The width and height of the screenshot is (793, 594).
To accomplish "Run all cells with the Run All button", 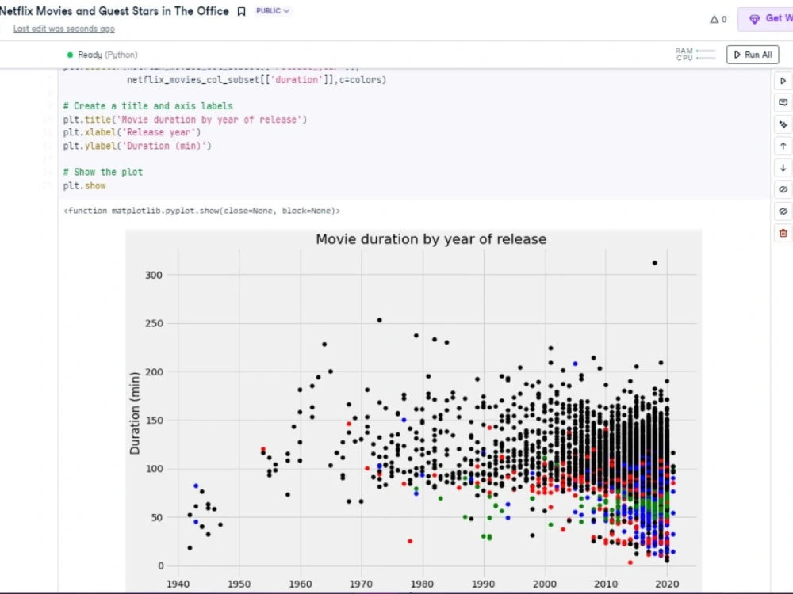I will click(752, 55).
